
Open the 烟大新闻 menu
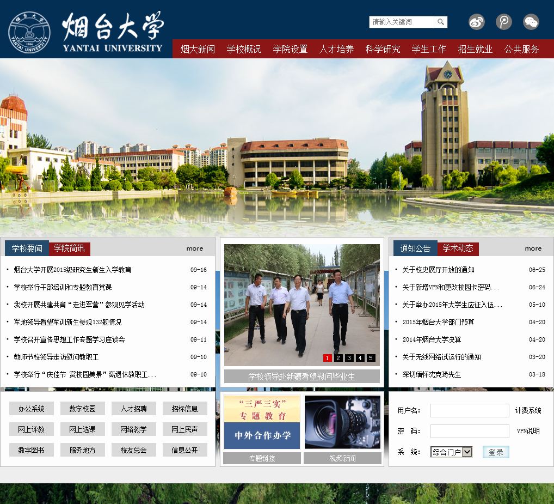tap(198, 49)
